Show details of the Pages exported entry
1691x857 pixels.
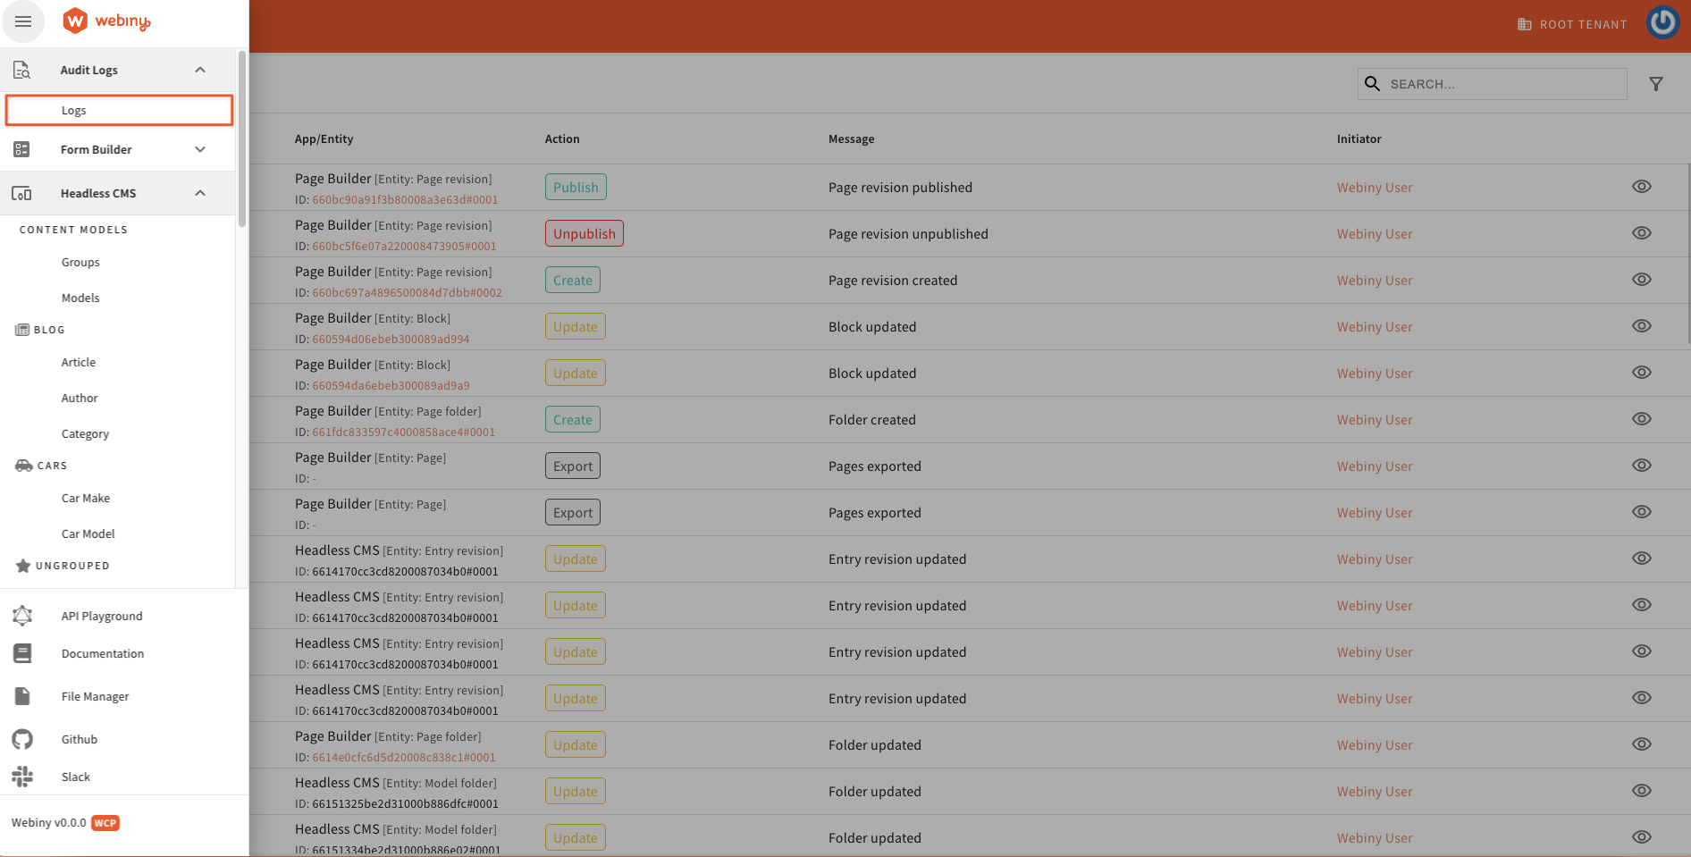1642,465
